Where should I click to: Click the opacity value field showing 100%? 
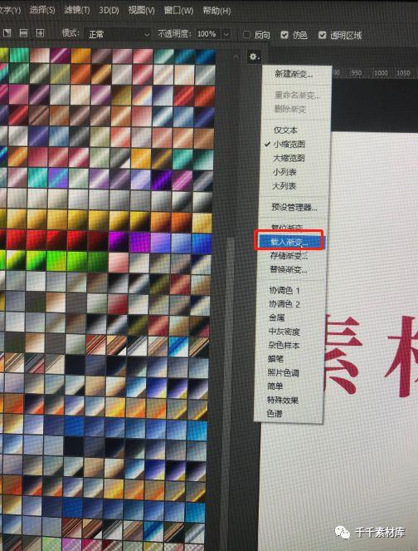pos(207,34)
